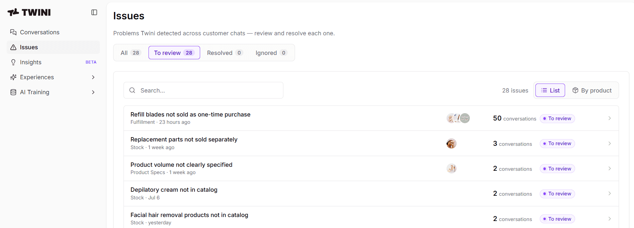Click the BETA badge next to Insights
This screenshot has width=634, height=228.
(91, 62)
